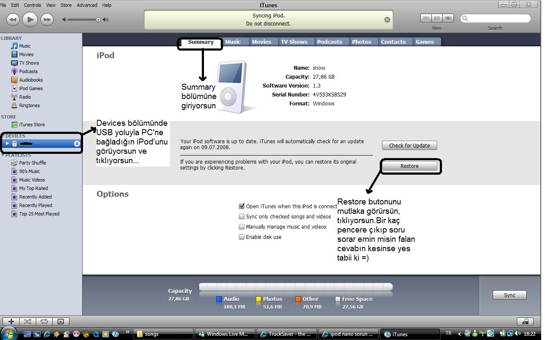Click the iPod capacity usage bar
545x340 pixels.
[295, 287]
